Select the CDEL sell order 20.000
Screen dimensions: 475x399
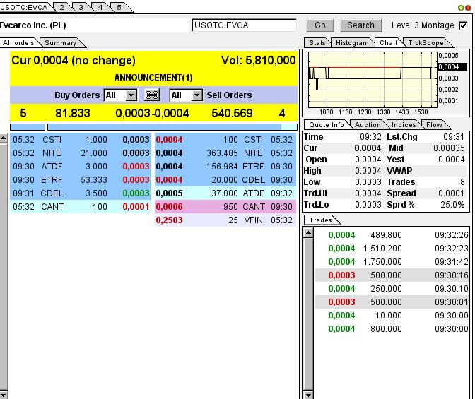click(x=225, y=179)
